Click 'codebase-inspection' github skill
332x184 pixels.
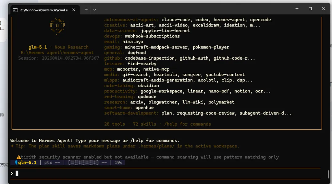(150, 58)
